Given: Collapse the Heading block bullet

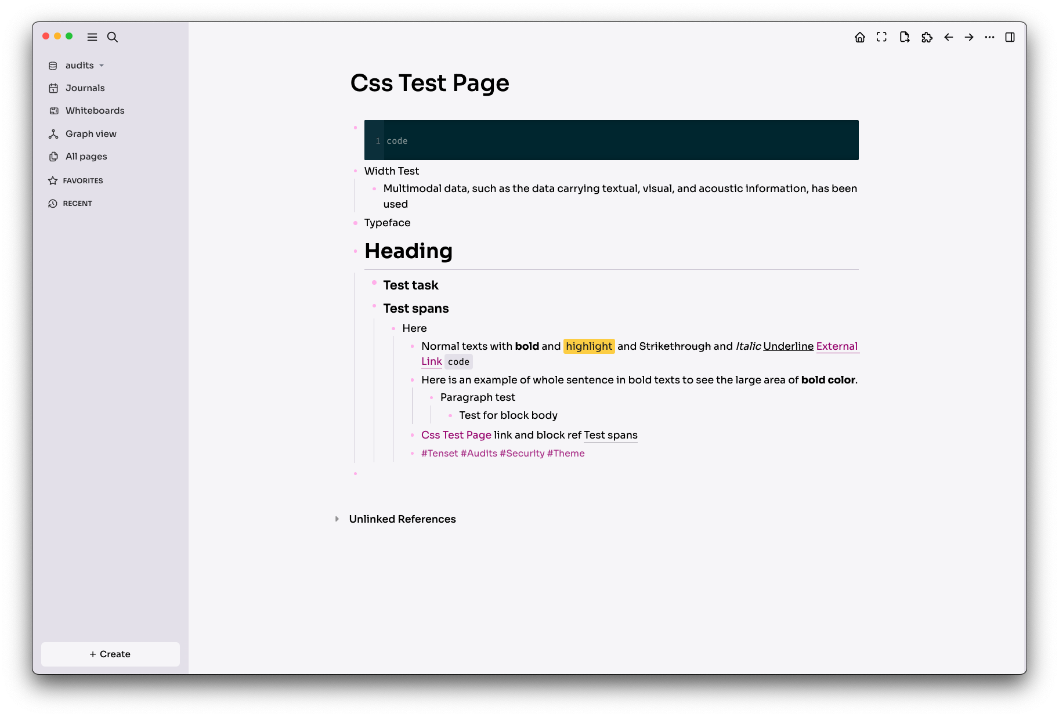Looking at the screenshot, I should [355, 251].
